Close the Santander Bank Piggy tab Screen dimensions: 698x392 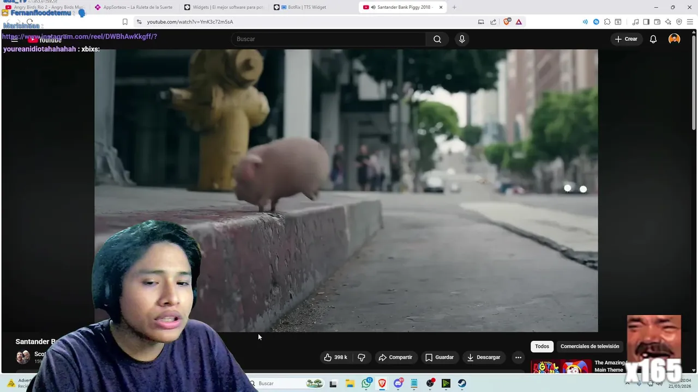tap(441, 7)
